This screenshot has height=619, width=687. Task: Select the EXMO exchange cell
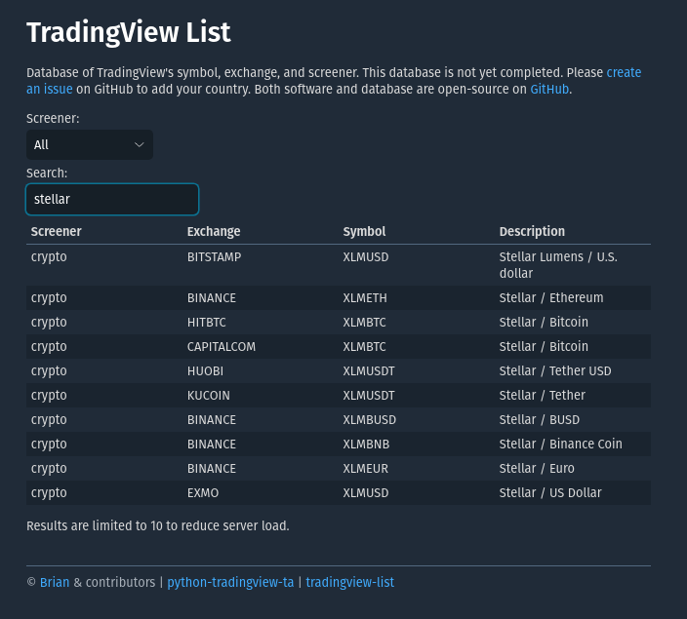(x=203, y=493)
